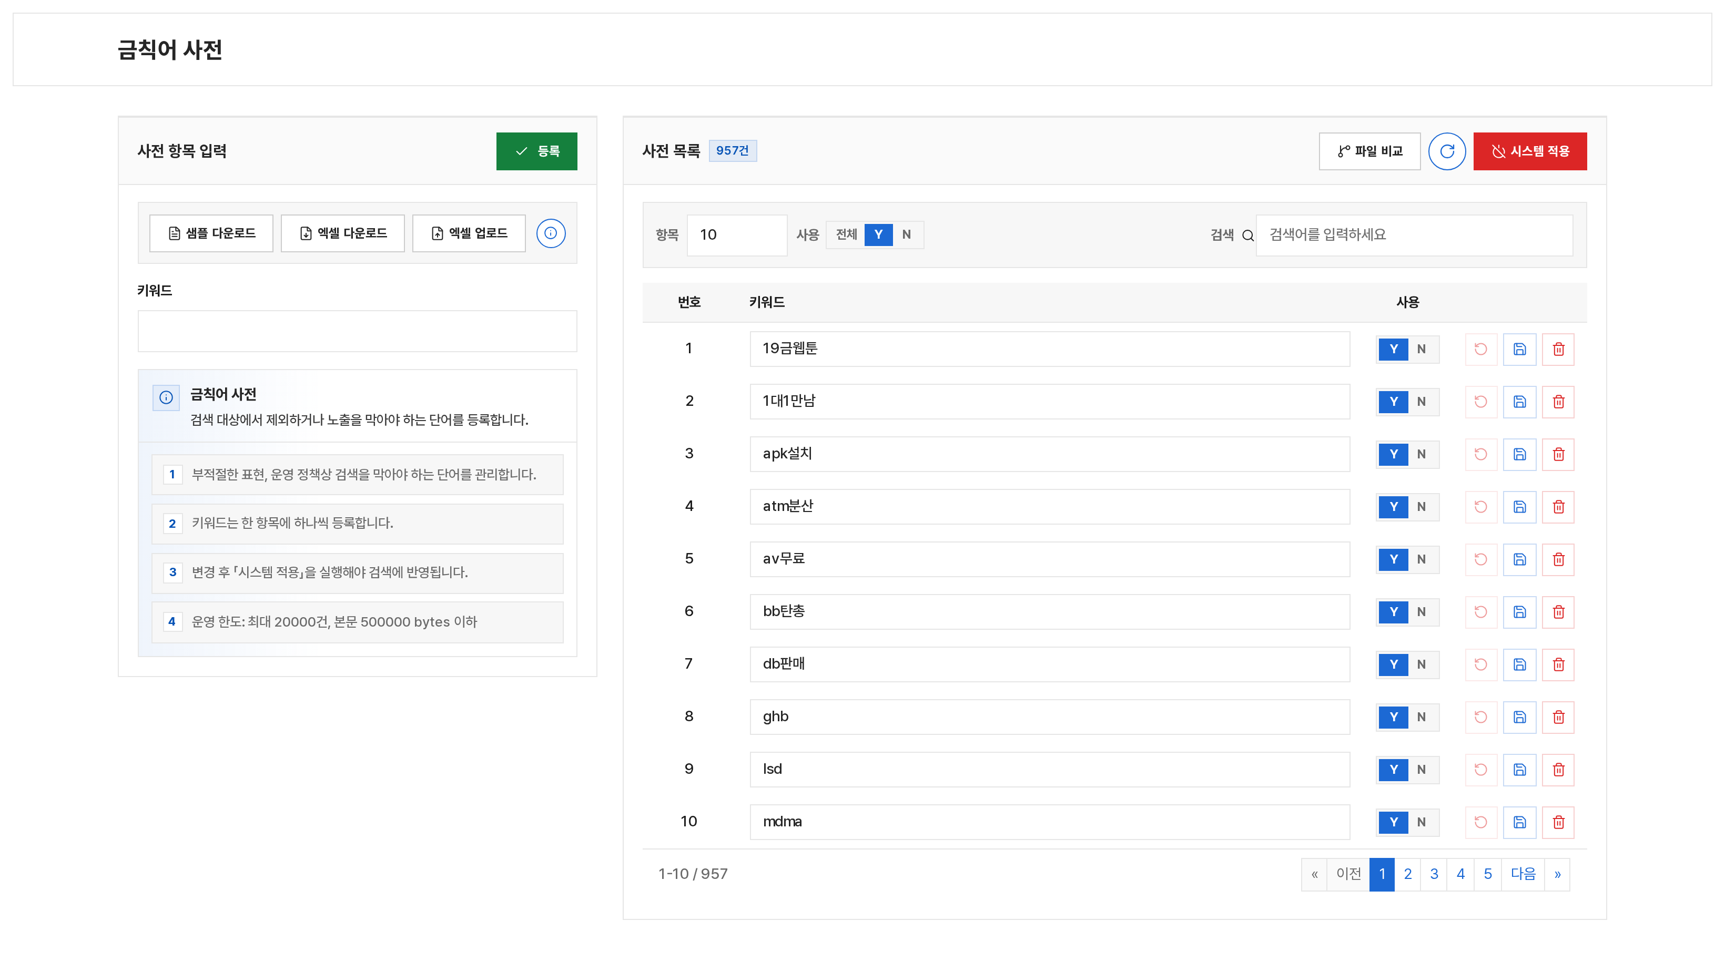Click info icon in 금칙어 사전 help box
This screenshot has width=1725, height=962.
[166, 397]
